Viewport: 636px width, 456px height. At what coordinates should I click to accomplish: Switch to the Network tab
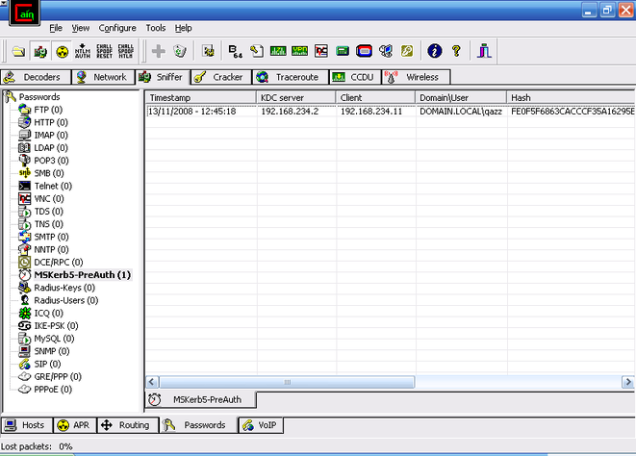(103, 77)
